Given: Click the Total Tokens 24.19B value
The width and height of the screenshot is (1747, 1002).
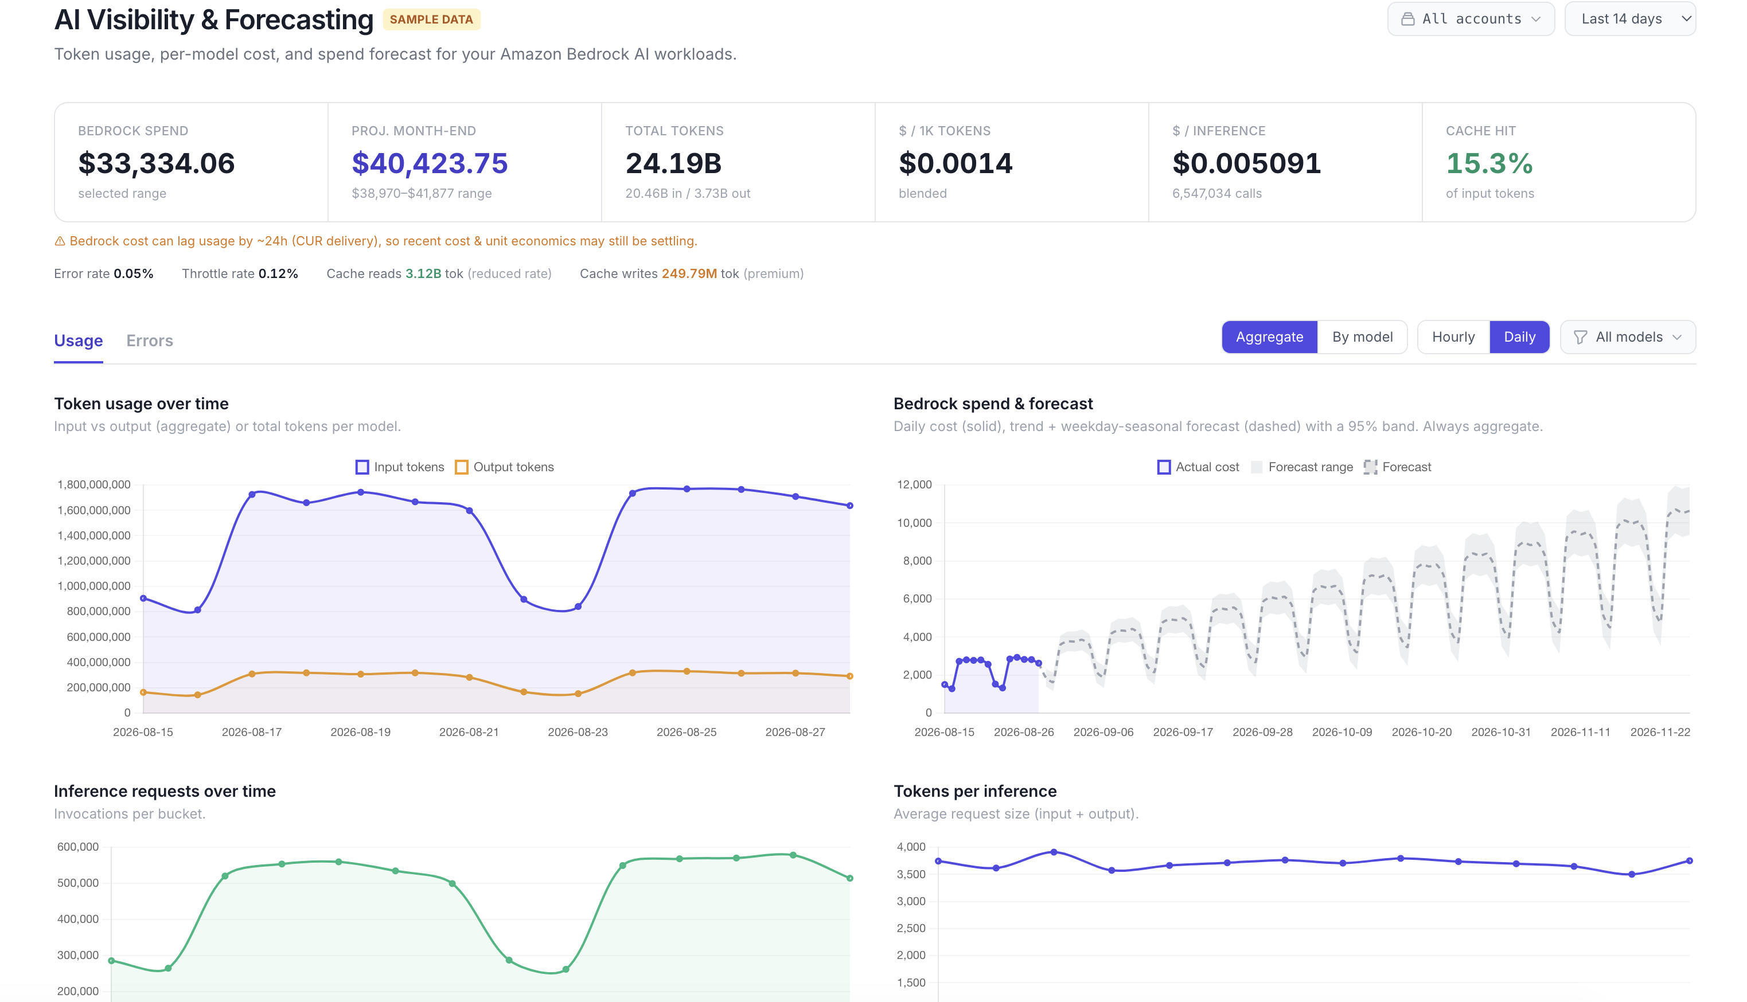Looking at the screenshot, I should [x=673, y=164].
